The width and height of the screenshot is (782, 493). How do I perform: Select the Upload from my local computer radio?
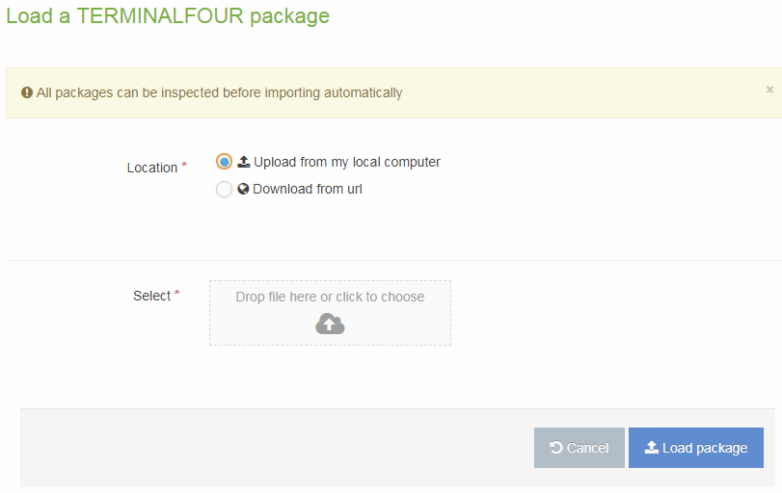pos(225,162)
